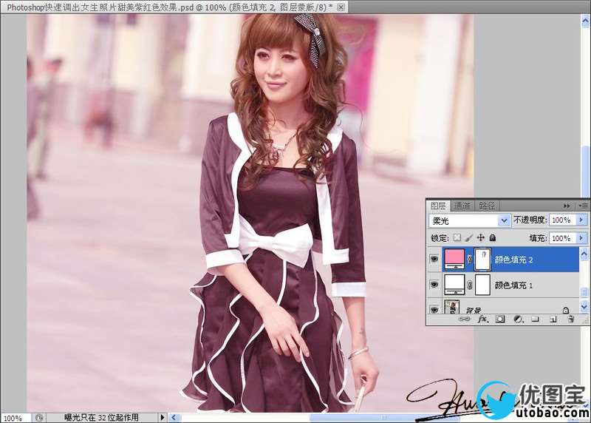Viewport: 591px width, 423px height.
Task: Hide the 颜色填充 2 layer eye icon
Action: pos(434,260)
